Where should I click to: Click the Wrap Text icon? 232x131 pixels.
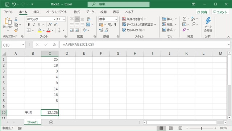click(88, 19)
